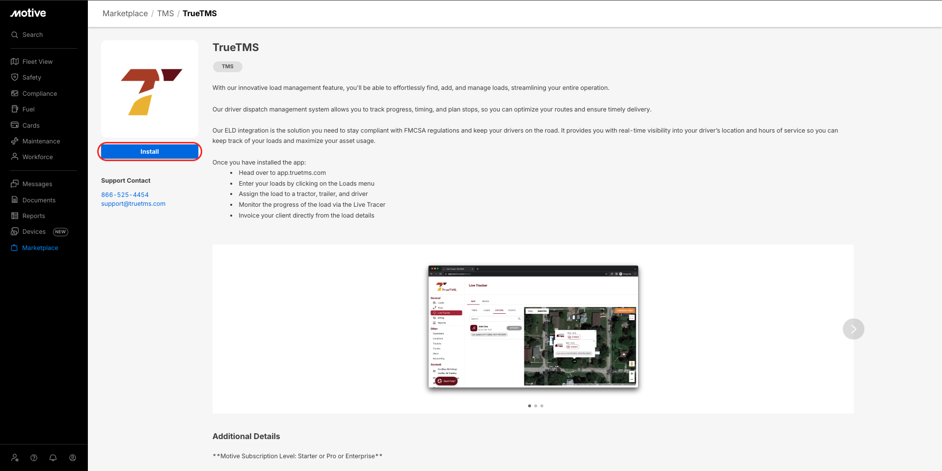Go to TMS breadcrumb
942x471 pixels.
[165, 14]
